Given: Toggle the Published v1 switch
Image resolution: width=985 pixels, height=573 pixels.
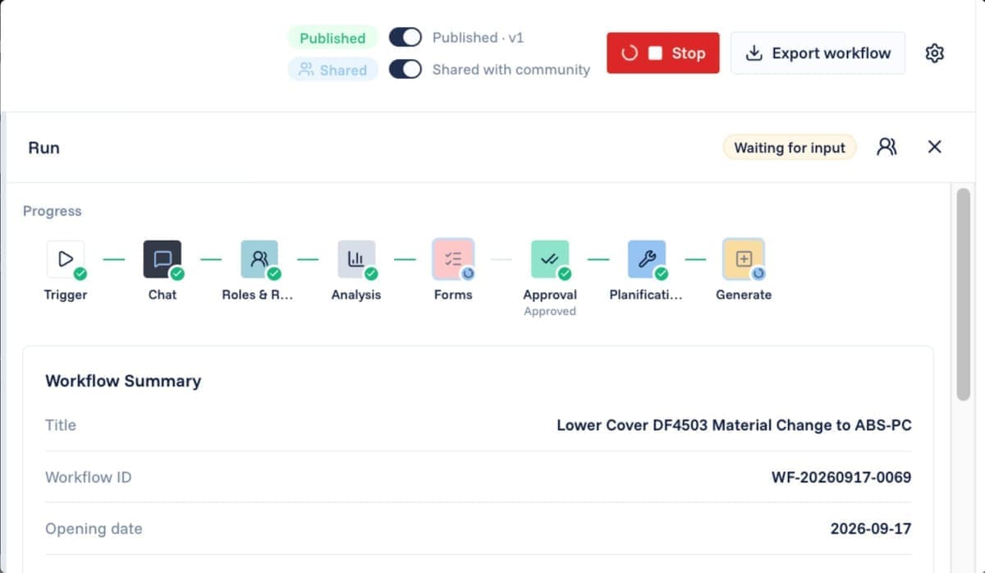Looking at the screenshot, I should [x=405, y=38].
